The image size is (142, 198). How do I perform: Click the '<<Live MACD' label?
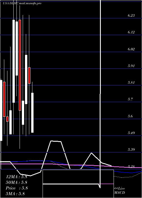click(x=120, y=191)
